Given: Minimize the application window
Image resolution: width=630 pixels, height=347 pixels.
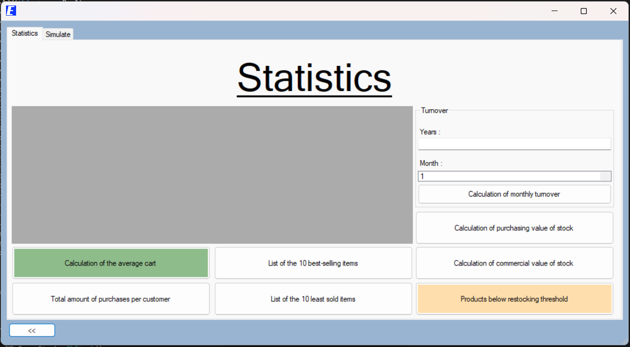Looking at the screenshot, I should (555, 11).
